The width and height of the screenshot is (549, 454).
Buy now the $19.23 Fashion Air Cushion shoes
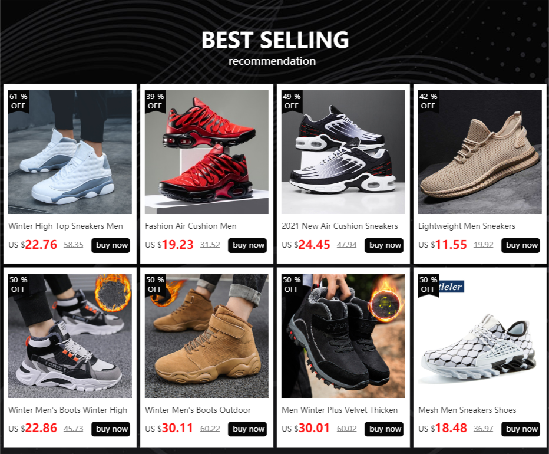(247, 245)
